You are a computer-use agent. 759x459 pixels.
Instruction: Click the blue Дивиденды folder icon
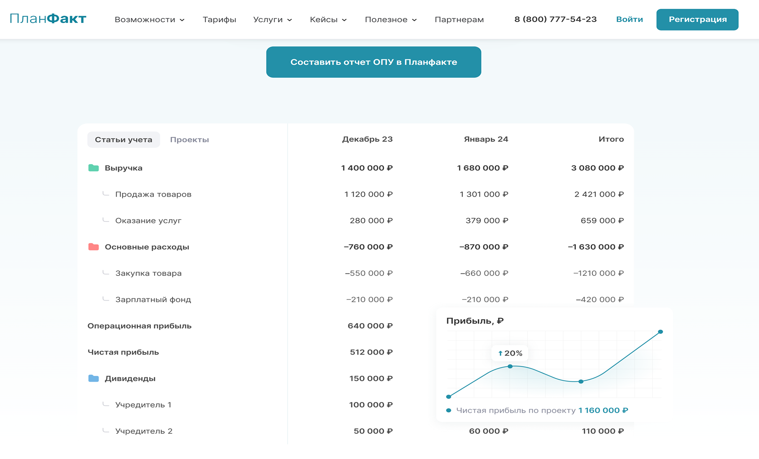[93, 378]
